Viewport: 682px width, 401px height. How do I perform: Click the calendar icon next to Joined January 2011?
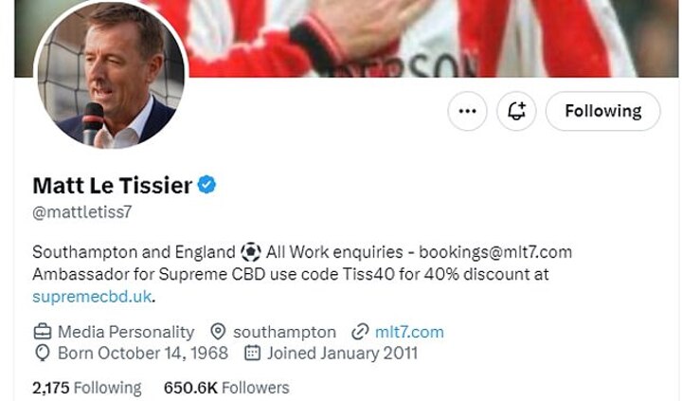[252, 354]
